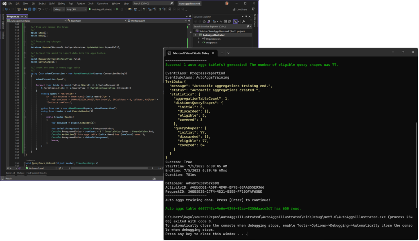
Task: Open the Any CPU platform dropdown
Action: pyautogui.click(x=77, y=9)
